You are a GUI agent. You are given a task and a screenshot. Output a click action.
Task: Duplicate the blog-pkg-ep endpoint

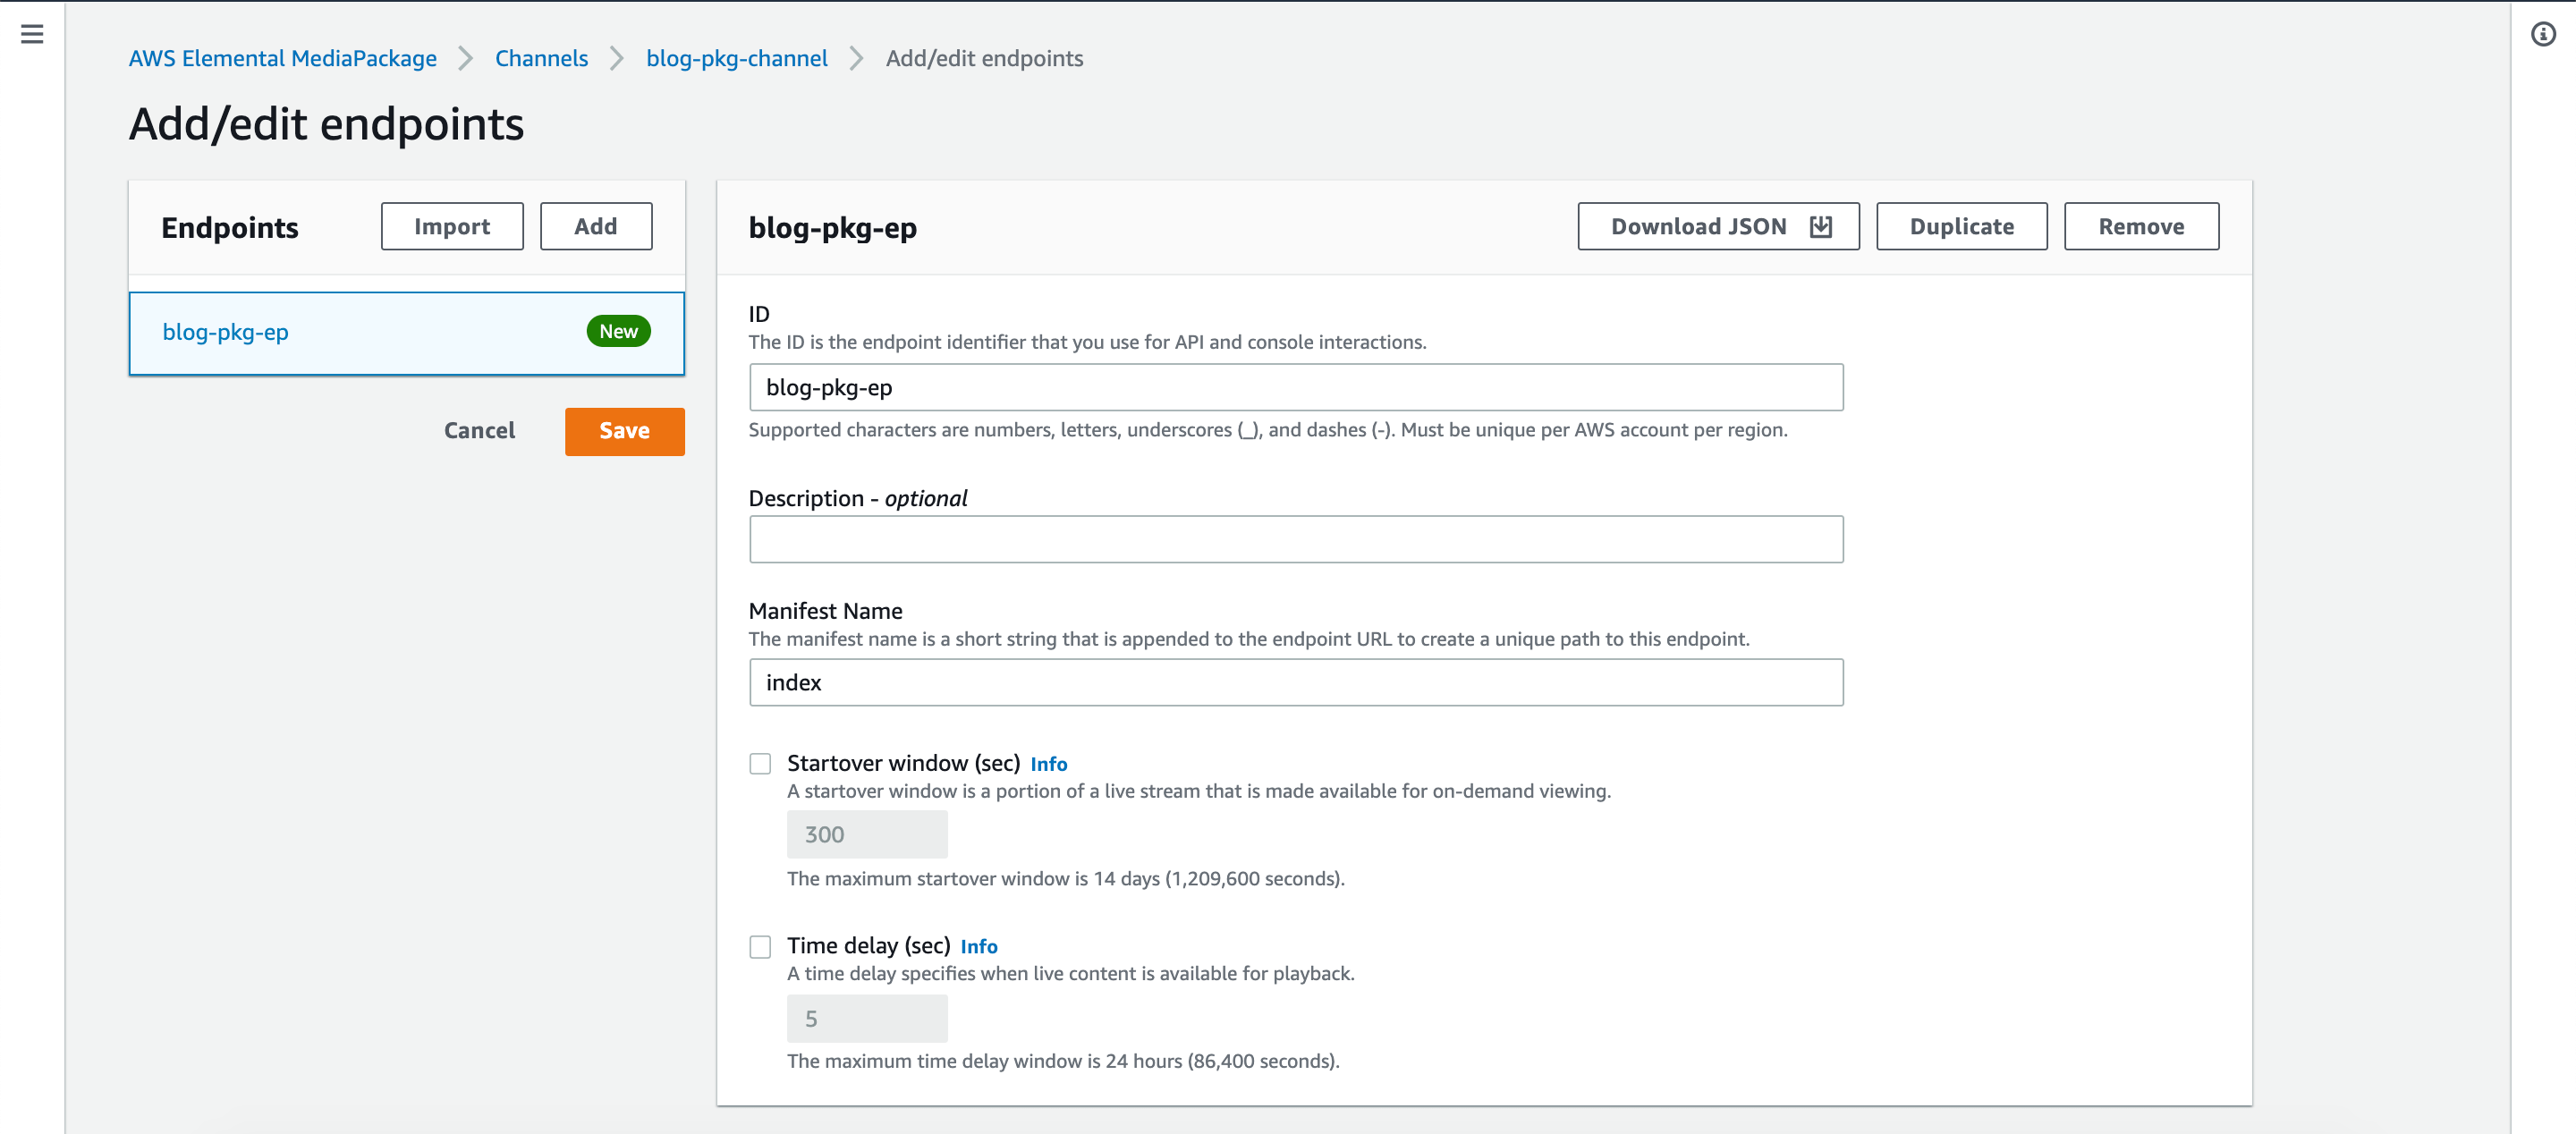coord(1961,226)
